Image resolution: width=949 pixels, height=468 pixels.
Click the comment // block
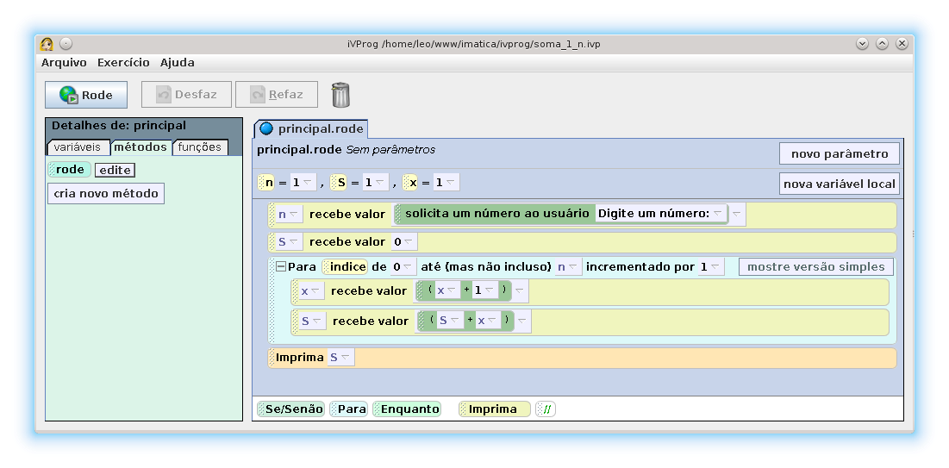(x=546, y=409)
